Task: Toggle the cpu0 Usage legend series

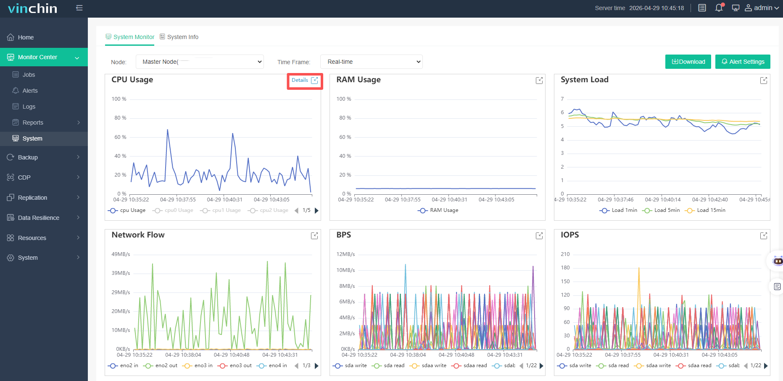Action: click(x=173, y=210)
